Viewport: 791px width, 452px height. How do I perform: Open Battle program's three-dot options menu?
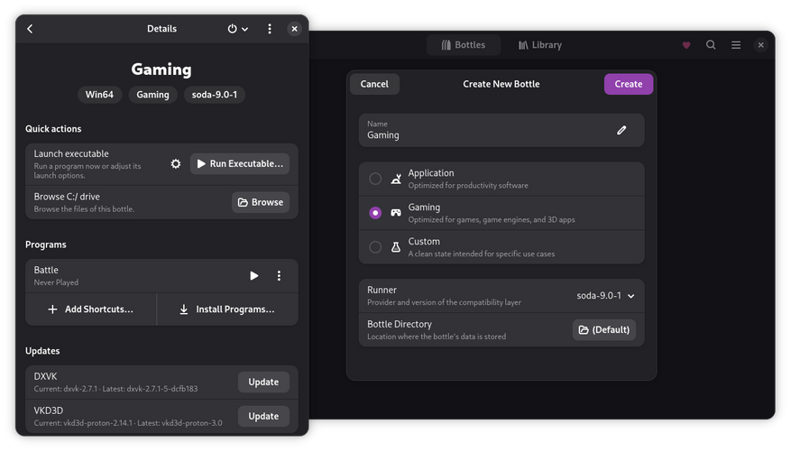click(x=279, y=276)
